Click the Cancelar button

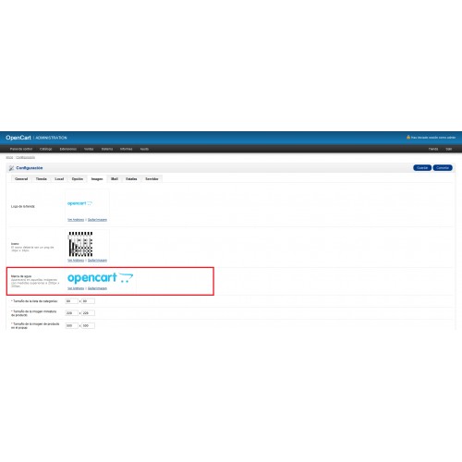(443, 168)
